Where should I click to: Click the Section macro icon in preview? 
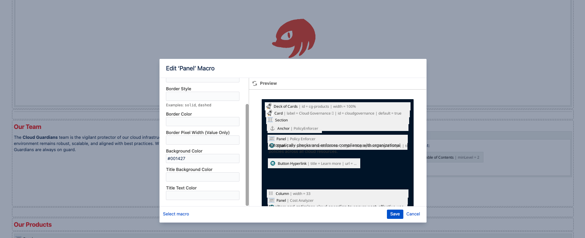(270, 120)
